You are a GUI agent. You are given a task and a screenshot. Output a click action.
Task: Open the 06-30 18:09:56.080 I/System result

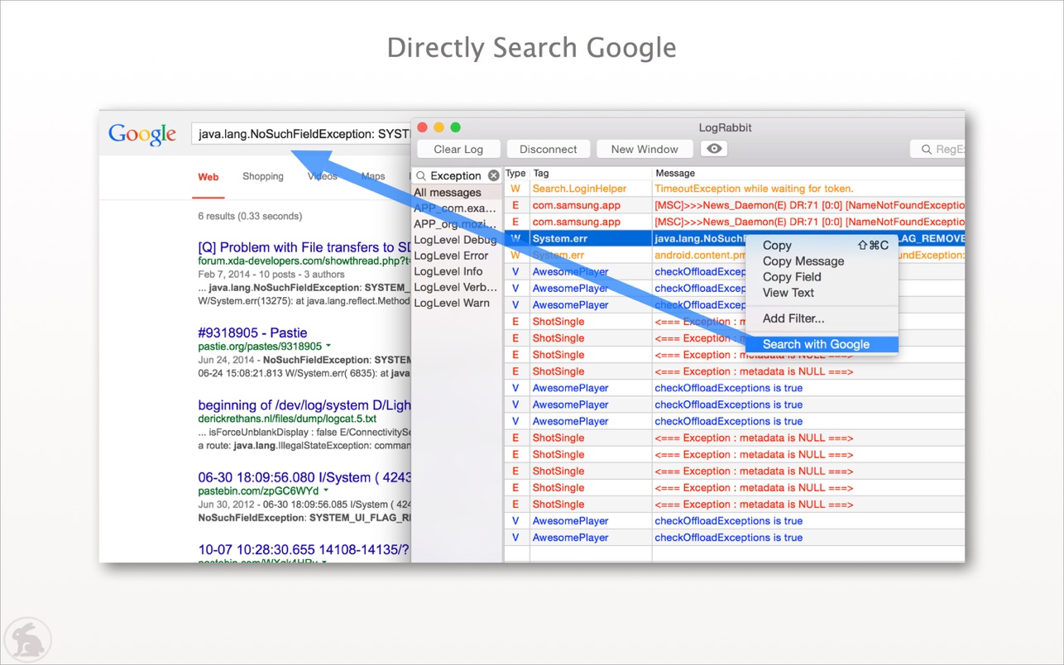point(304,477)
